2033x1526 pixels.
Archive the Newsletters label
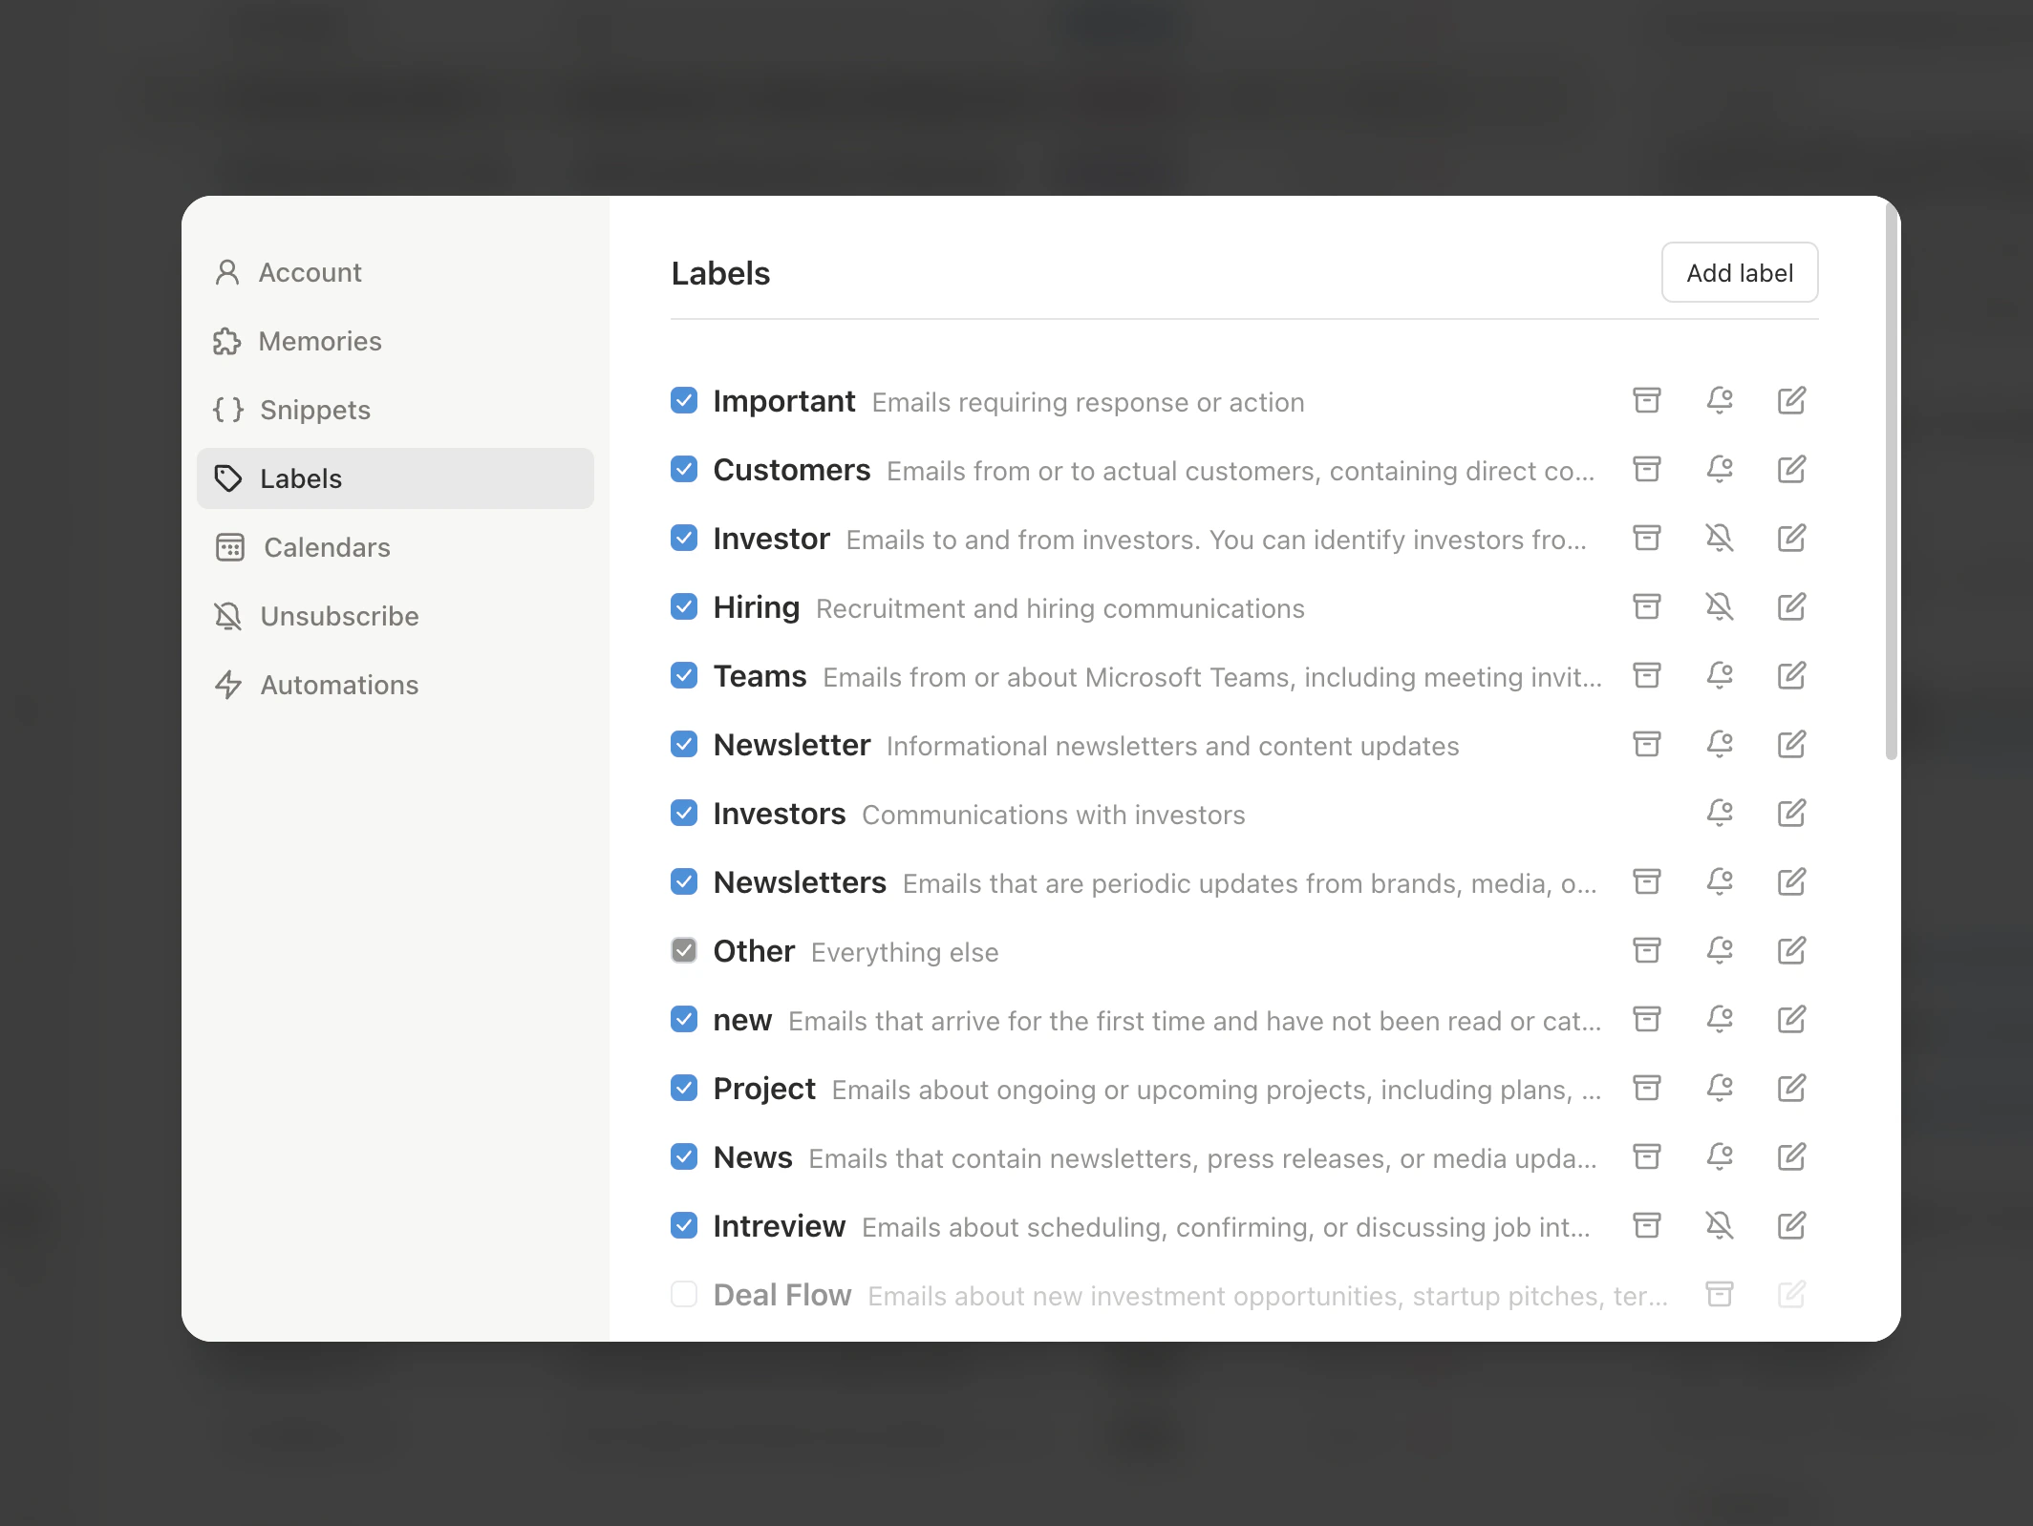pyautogui.click(x=1646, y=881)
